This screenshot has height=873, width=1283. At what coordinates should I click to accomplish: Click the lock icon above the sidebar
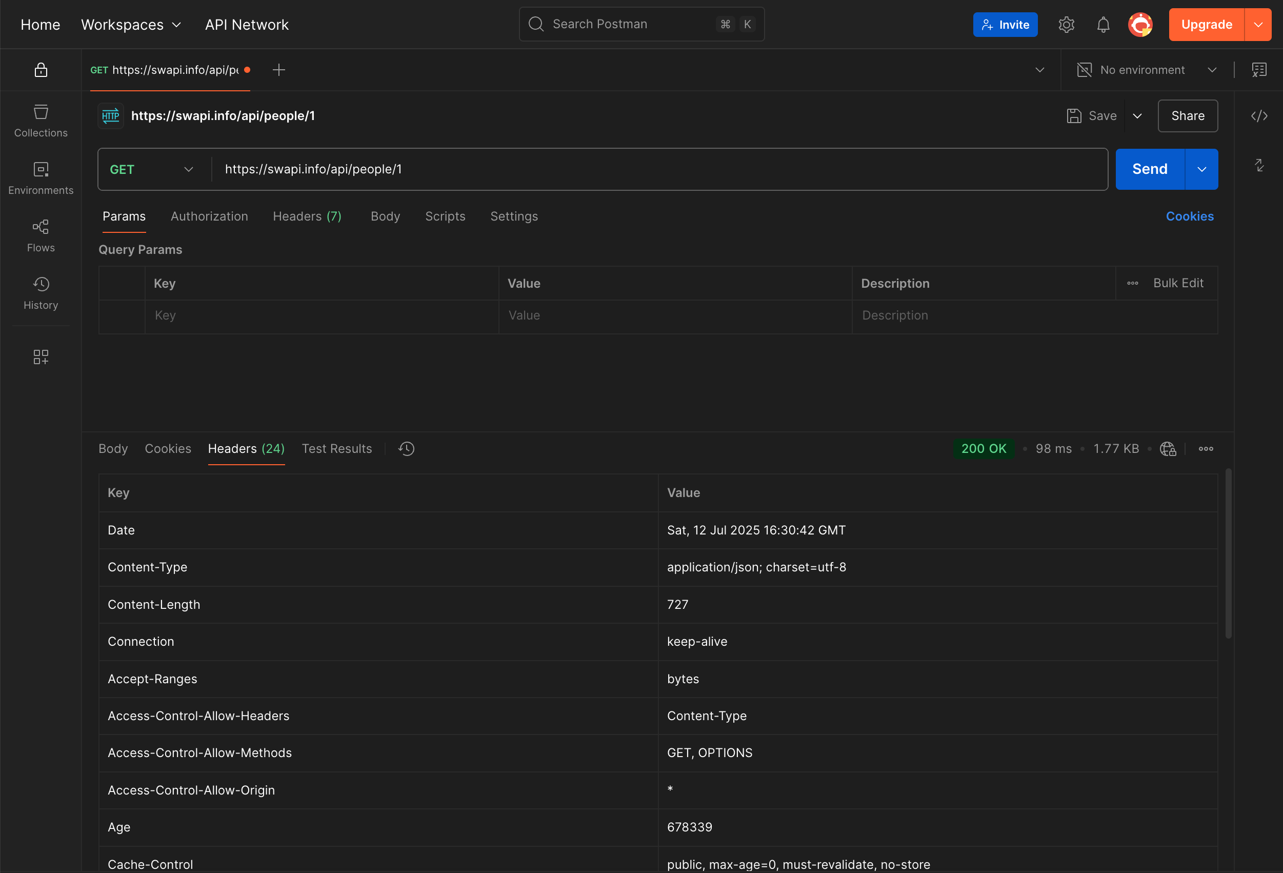(41, 70)
